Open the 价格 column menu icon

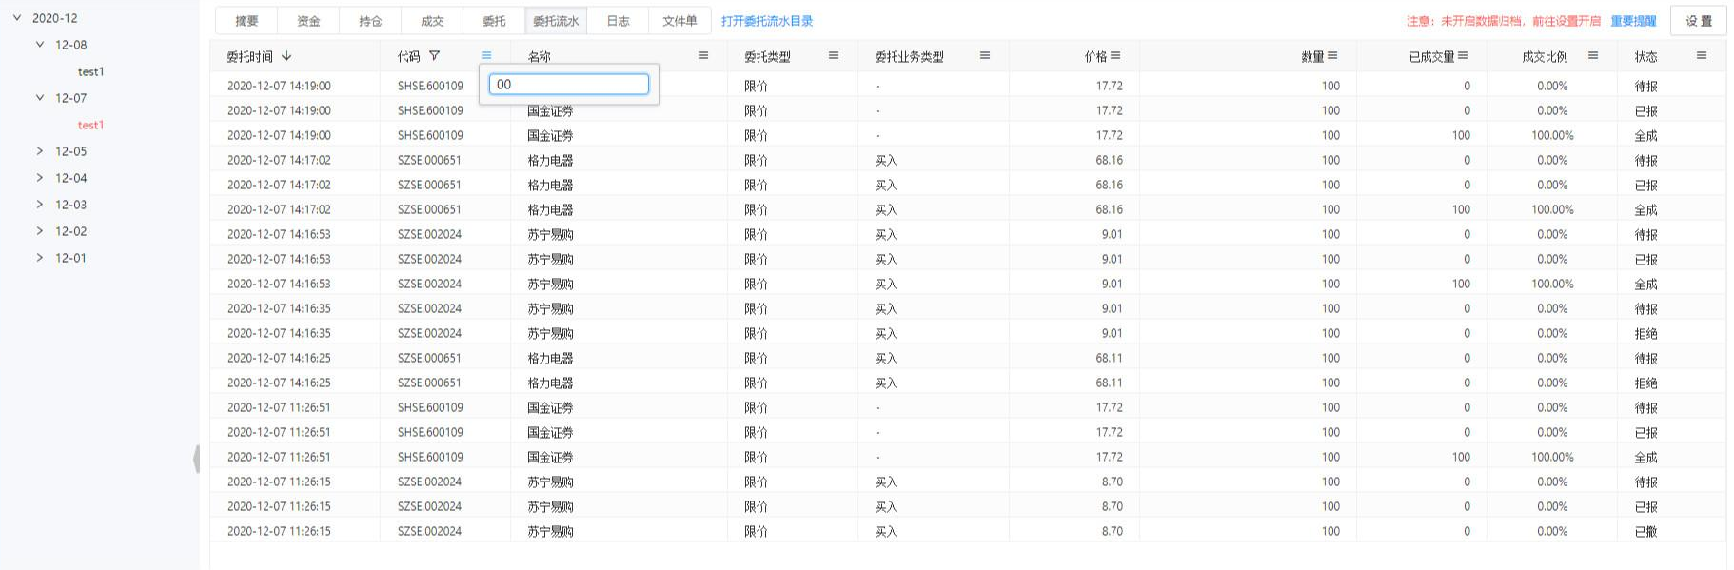tap(1115, 56)
